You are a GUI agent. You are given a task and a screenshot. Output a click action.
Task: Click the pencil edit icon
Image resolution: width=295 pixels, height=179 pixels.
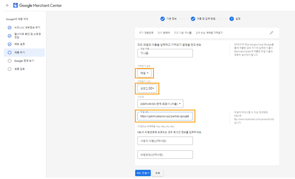click(271, 33)
